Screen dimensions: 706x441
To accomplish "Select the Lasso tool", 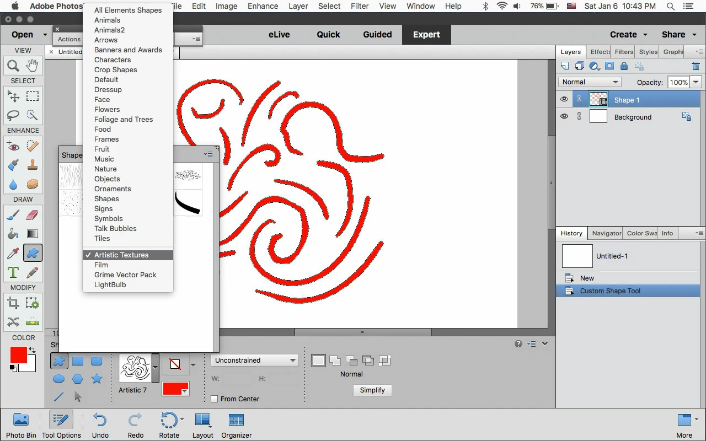I will pyautogui.click(x=13, y=115).
